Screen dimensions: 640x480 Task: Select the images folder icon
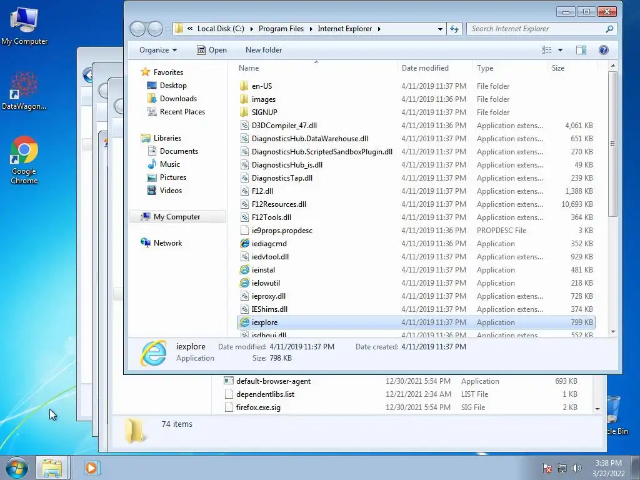point(244,99)
